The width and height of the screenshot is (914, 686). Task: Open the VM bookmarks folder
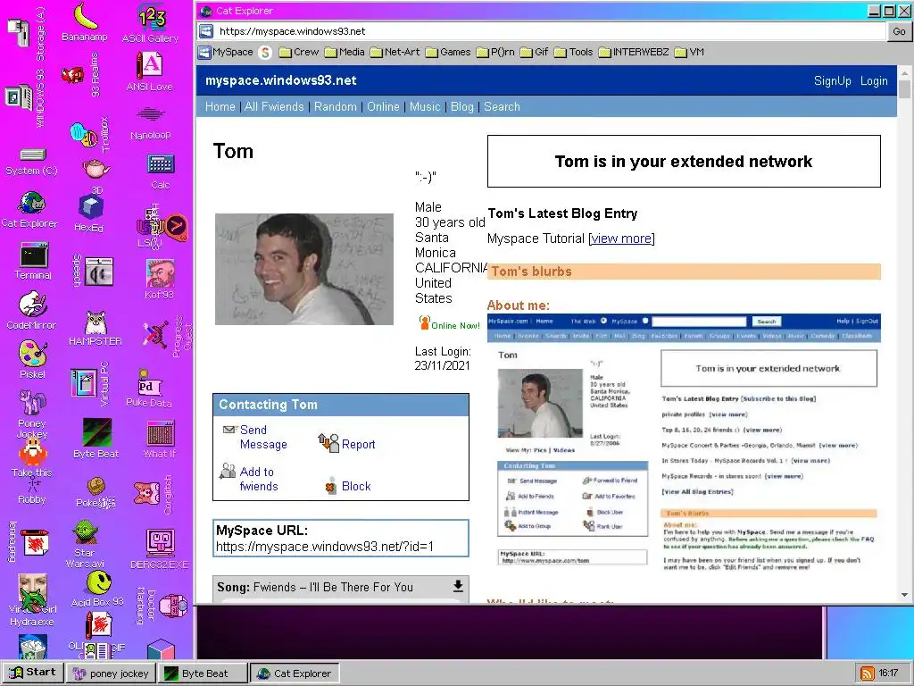pyautogui.click(x=690, y=52)
